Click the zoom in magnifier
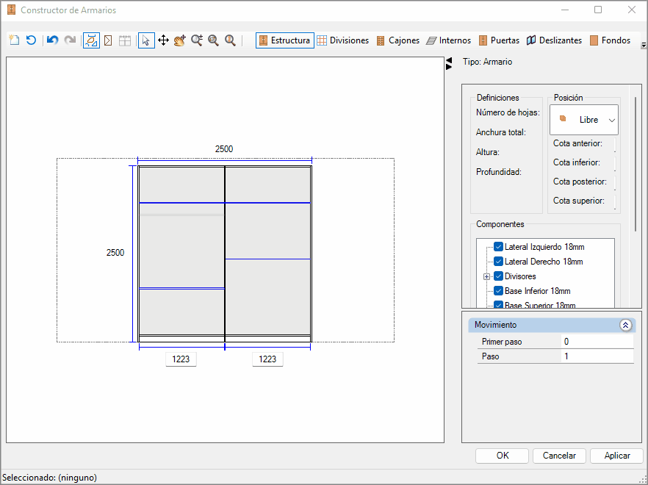This screenshot has height=485, width=648. pyautogui.click(x=197, y=40)
